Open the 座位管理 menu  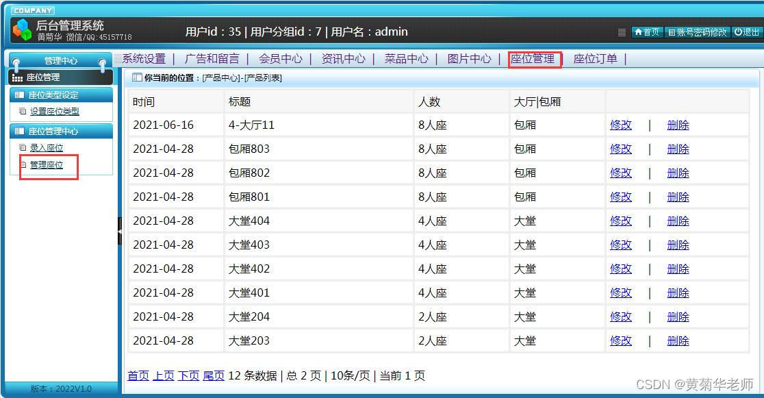pos(533,58)
